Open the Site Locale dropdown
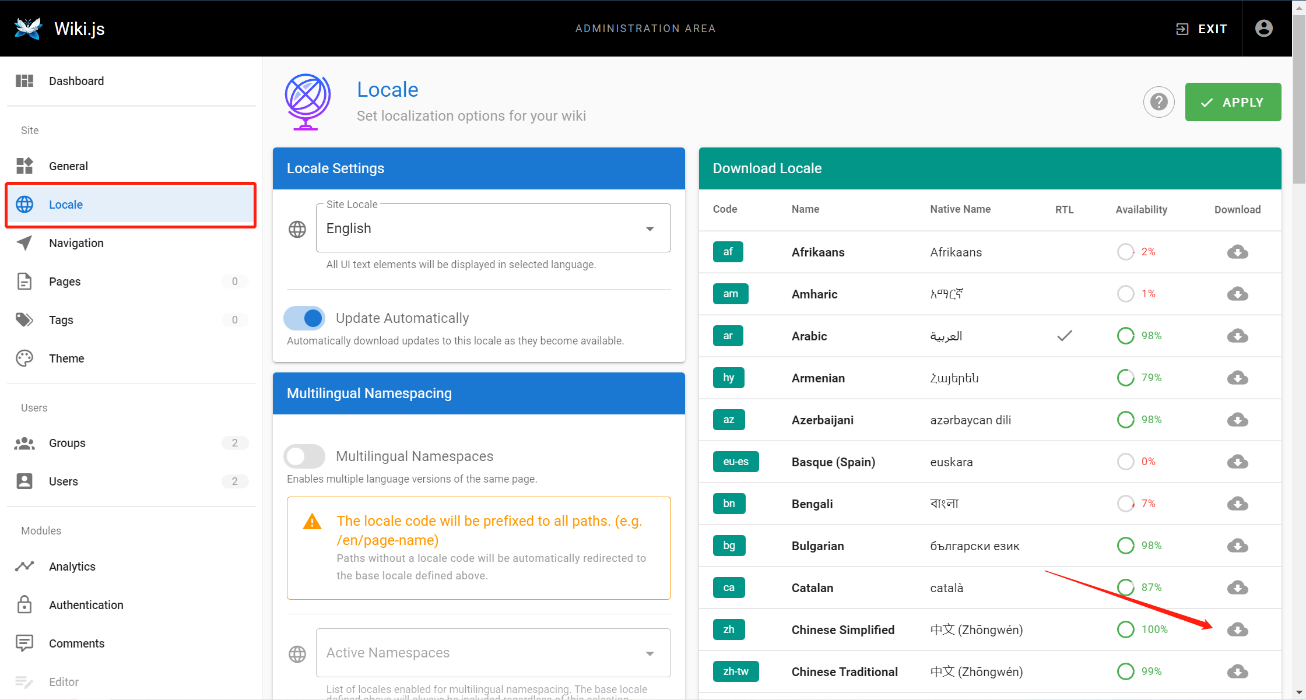 [x=649, y=228]
